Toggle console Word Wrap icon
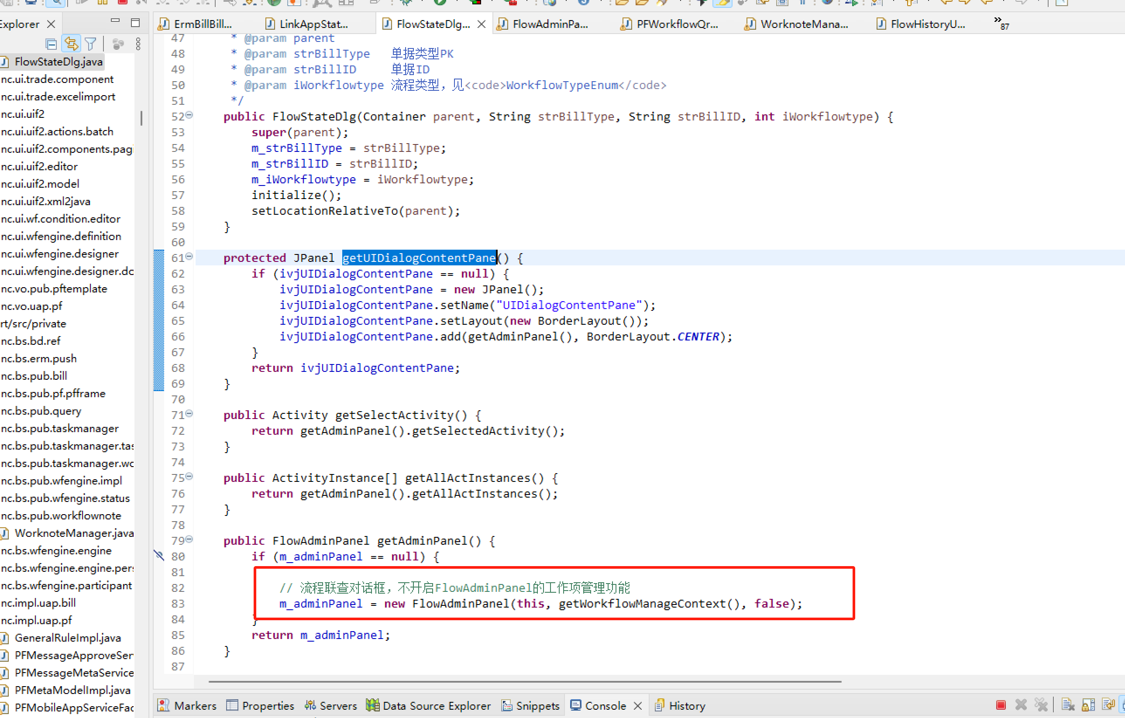The image size is (1125, 718). [1108, 705]
